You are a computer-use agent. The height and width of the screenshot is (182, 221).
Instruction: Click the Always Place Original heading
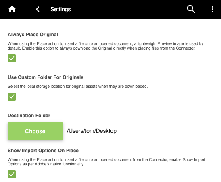coord(33,35)
